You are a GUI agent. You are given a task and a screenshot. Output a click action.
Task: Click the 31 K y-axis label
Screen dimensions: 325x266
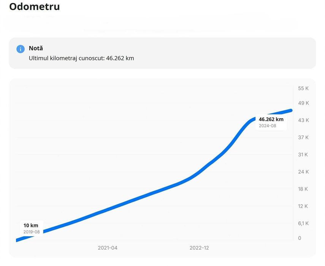(303, 155)
